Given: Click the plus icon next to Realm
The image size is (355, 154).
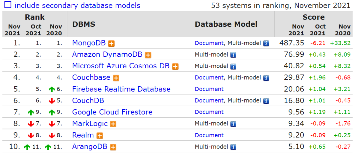Looking at the screenshot, I should click(100, 136).
